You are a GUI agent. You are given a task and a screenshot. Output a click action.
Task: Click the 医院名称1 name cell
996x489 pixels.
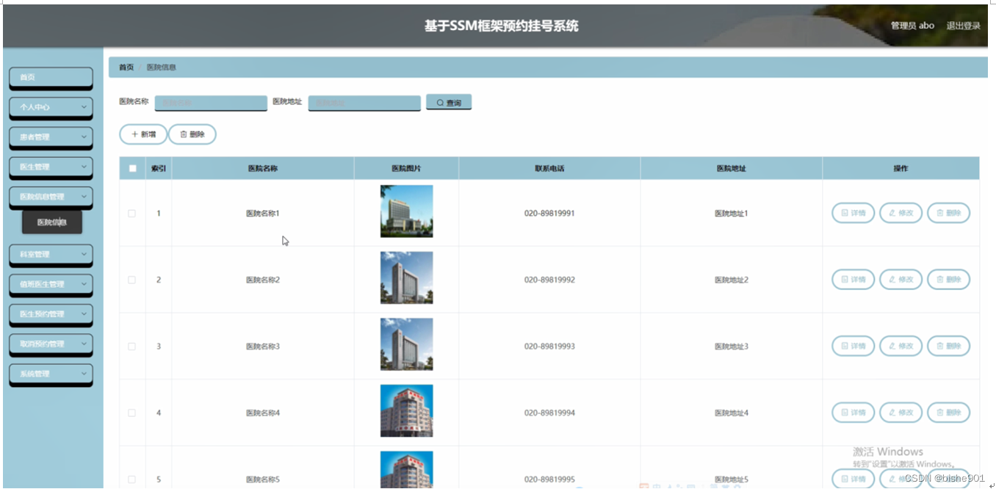click(262, 213)
